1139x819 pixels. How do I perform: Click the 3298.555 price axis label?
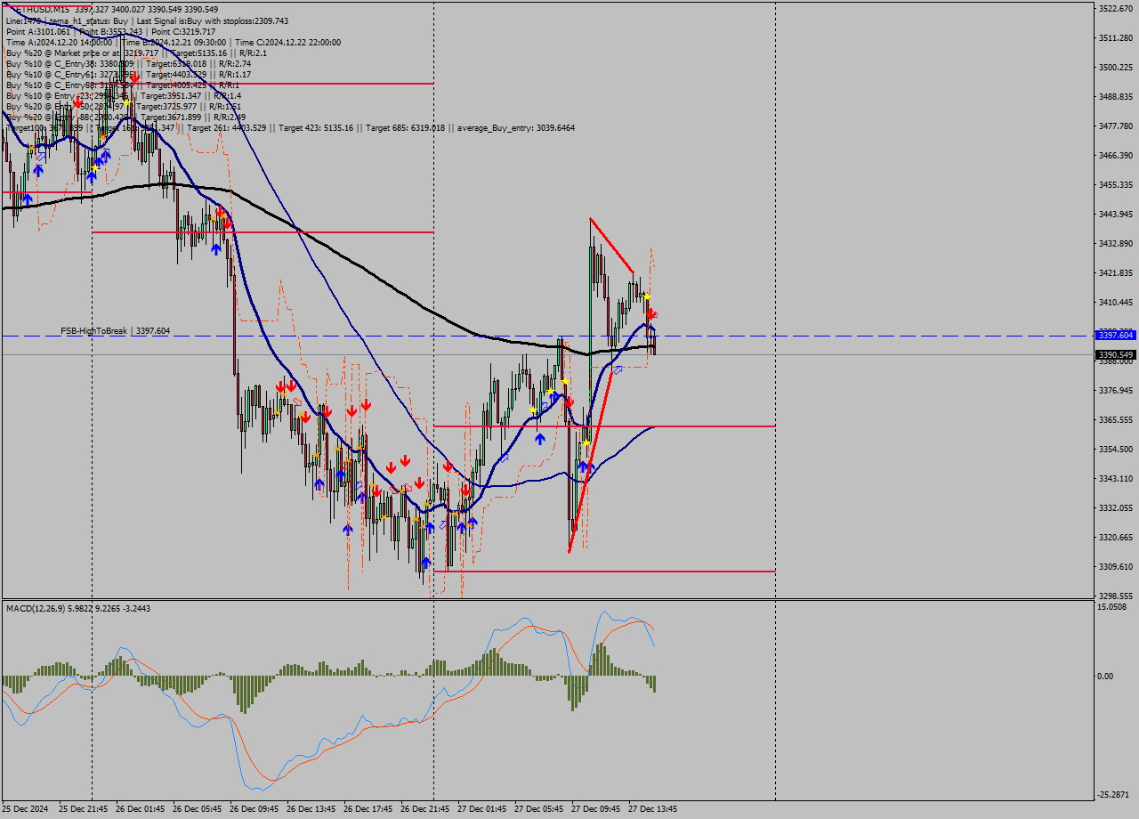1116,596
